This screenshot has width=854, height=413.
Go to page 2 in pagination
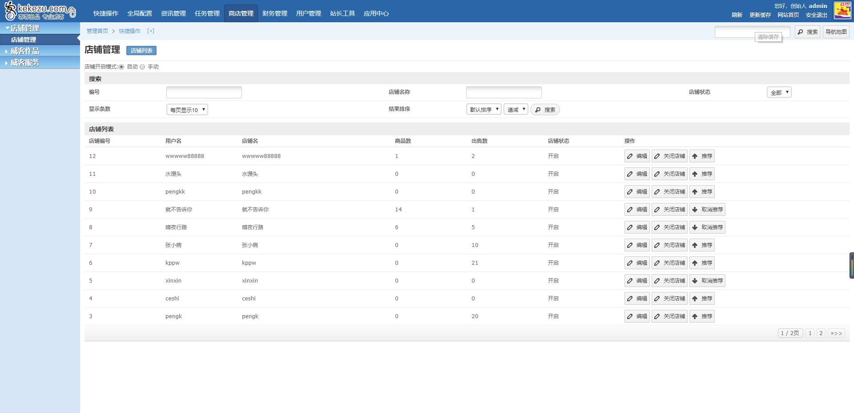click(821, 333)
